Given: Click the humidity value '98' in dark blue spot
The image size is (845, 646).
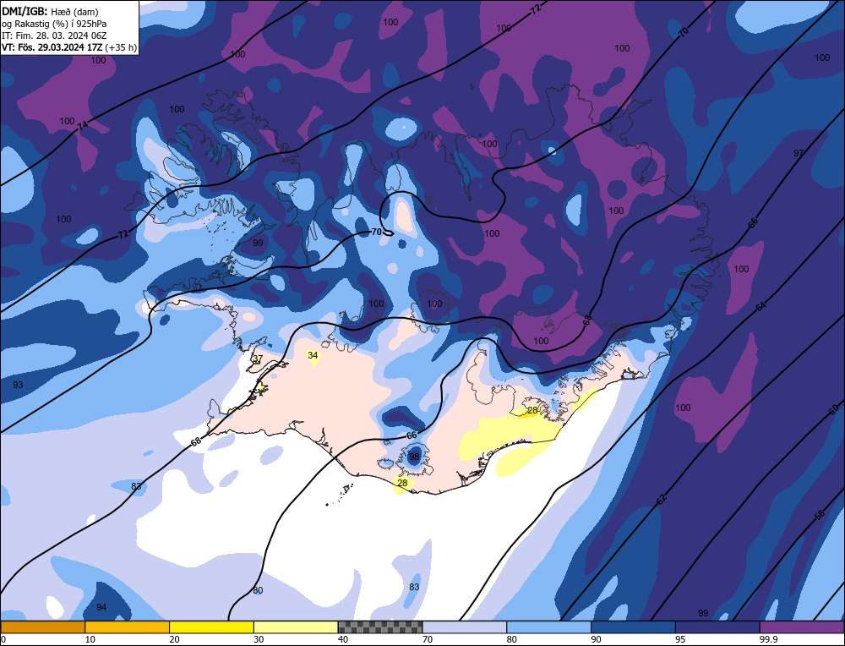Looking at the screenshot, I should click(x=414, y=457).
